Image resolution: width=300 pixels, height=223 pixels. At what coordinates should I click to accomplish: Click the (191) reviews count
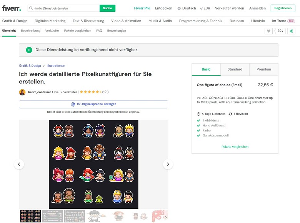coord(105,92)
